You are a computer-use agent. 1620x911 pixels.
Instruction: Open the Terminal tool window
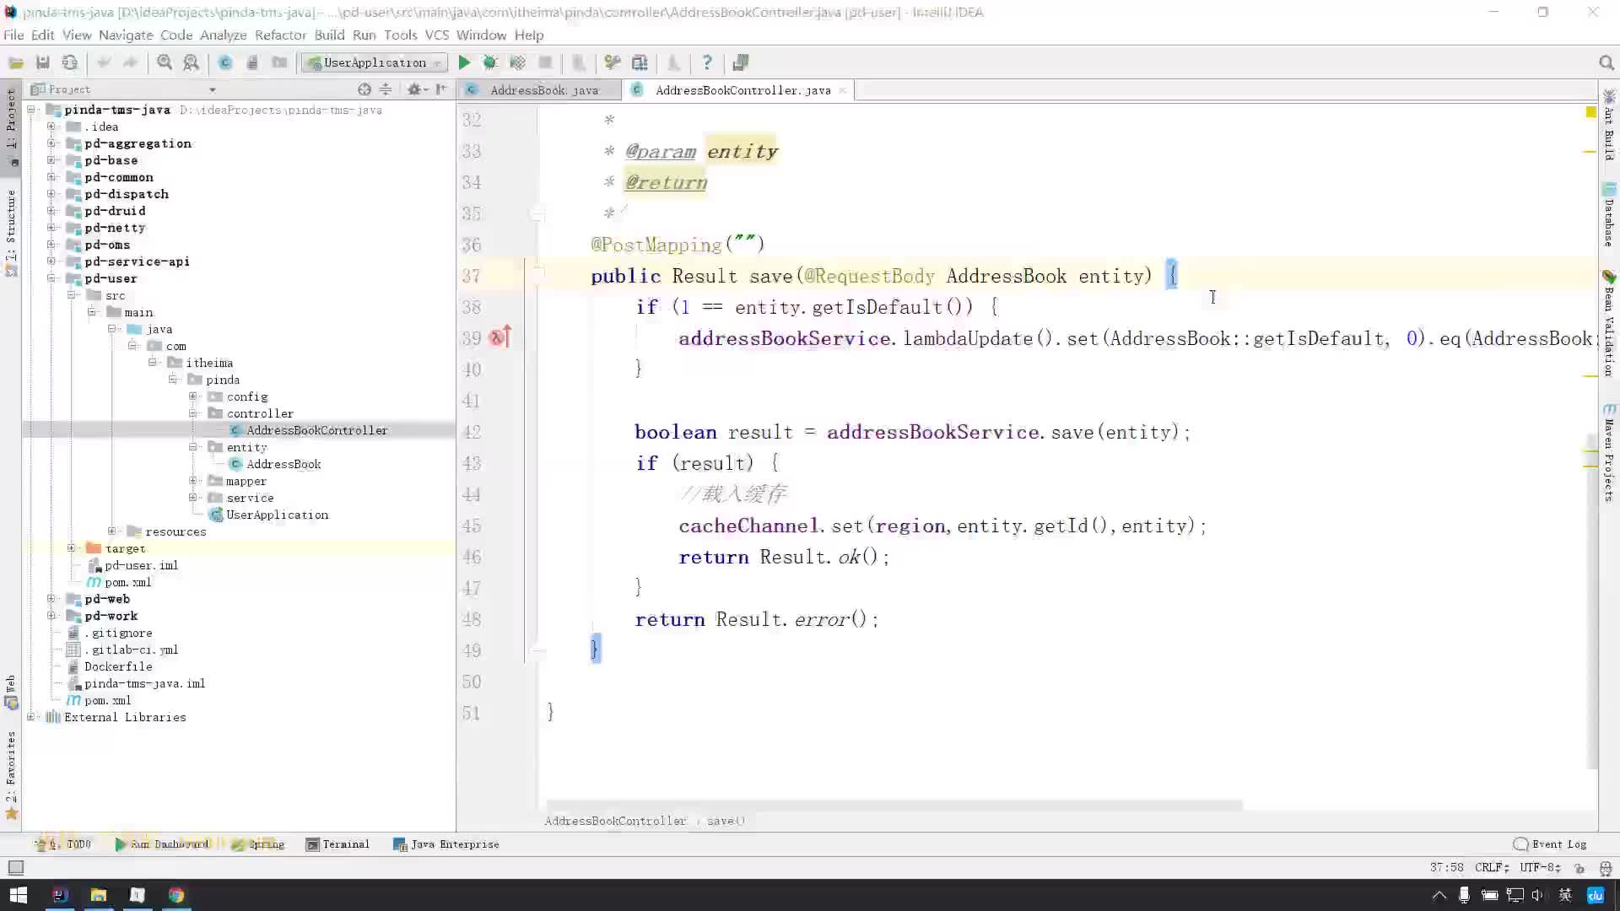[337, 844]
